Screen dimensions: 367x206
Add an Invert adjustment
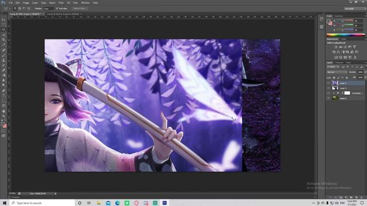336,57
